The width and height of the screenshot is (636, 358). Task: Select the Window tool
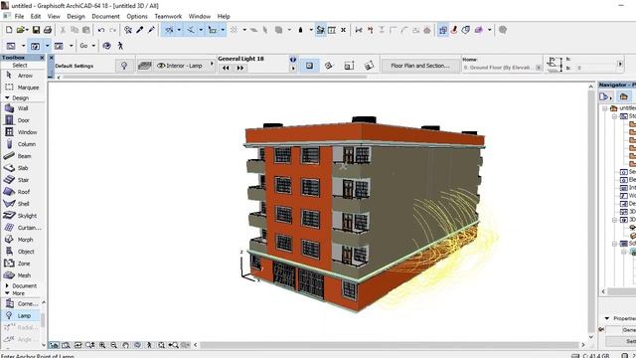[23, 132]
